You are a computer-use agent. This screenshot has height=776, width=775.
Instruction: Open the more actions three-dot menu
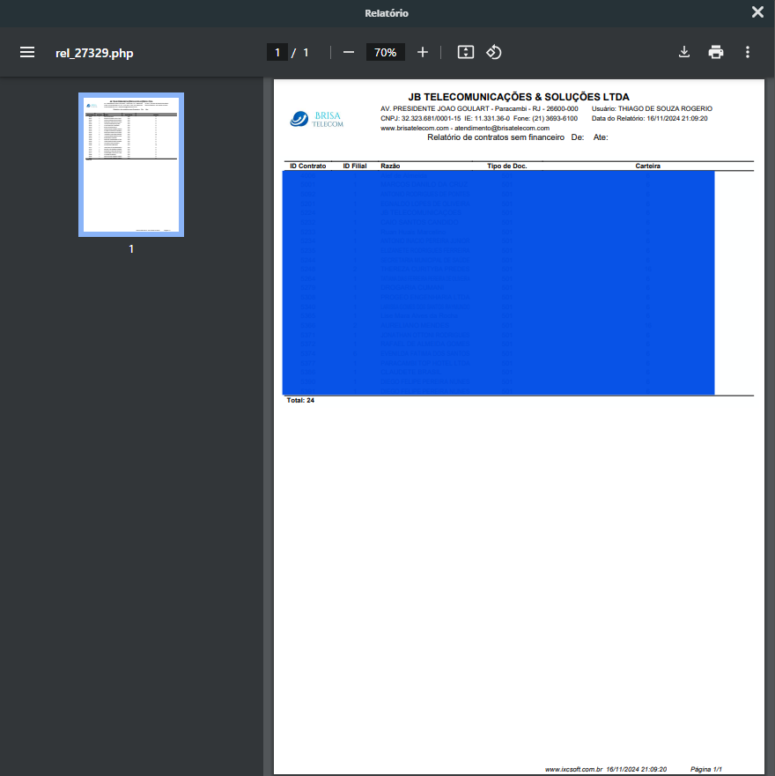[748, 53]
